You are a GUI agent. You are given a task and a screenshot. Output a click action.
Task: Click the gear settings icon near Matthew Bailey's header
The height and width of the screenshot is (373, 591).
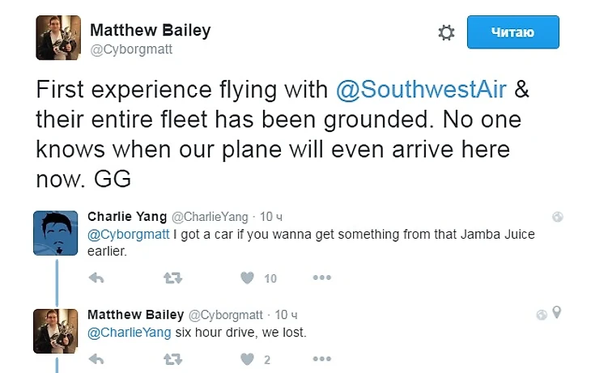446,32
